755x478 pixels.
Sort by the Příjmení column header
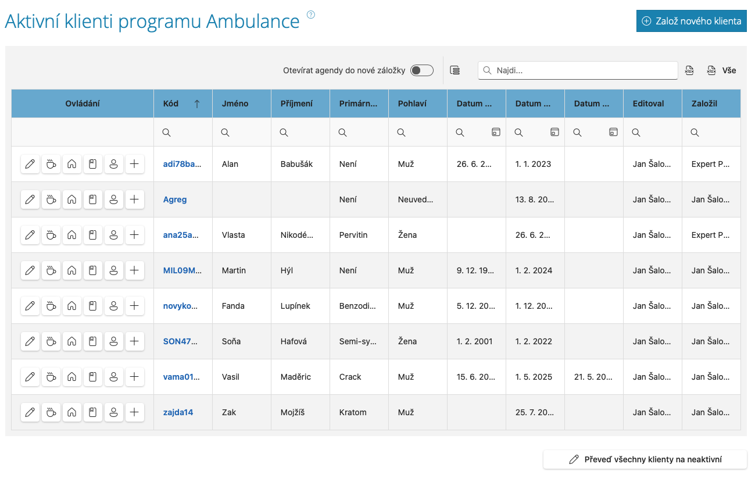coord(300,104)
